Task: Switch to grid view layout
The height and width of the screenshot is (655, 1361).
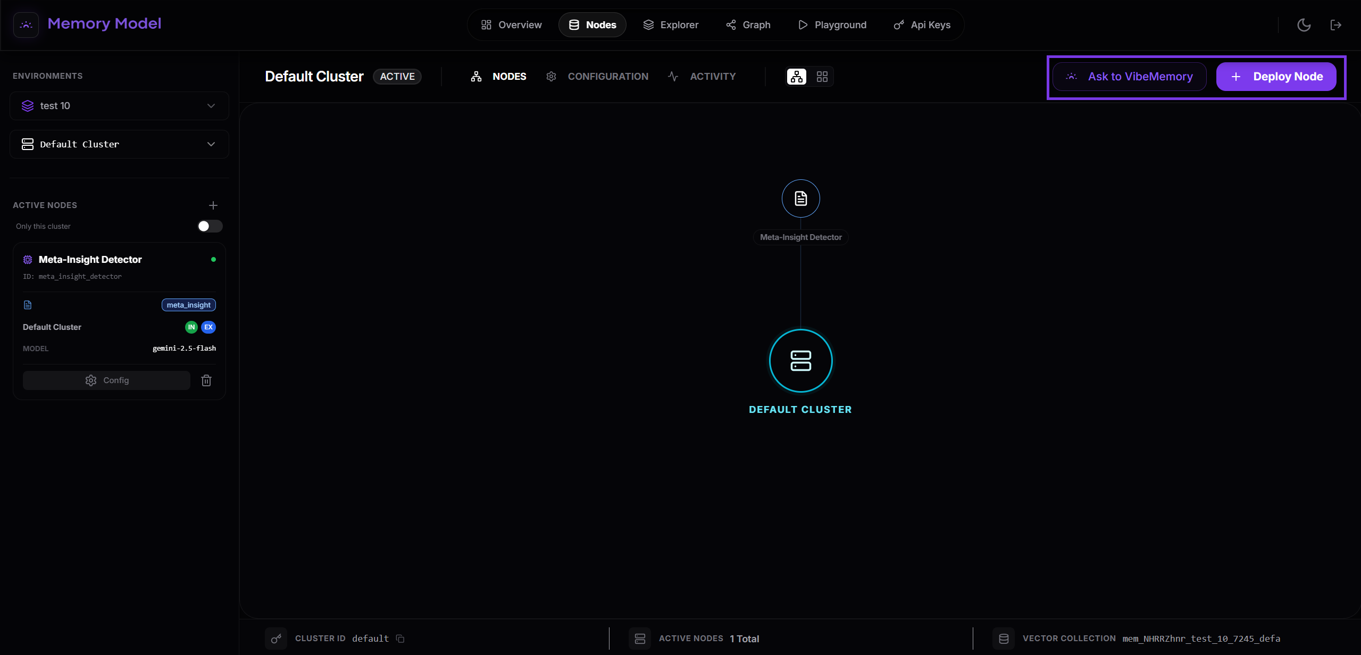Action: pos(822,76)
